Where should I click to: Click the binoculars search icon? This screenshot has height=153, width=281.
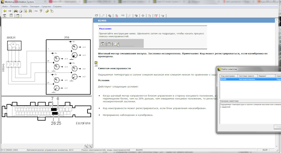pyautogui.click(x=30, y=11)
